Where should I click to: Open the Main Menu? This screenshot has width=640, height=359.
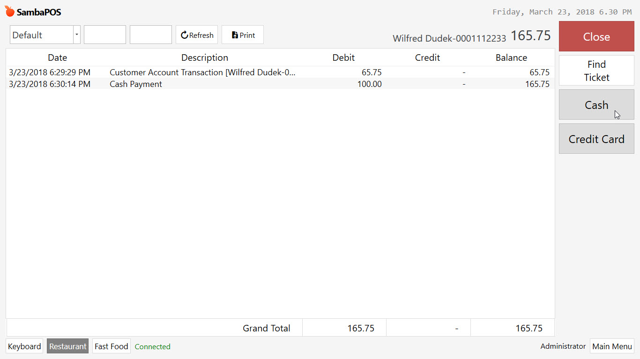pyautogui.click(x=612, y=346)
